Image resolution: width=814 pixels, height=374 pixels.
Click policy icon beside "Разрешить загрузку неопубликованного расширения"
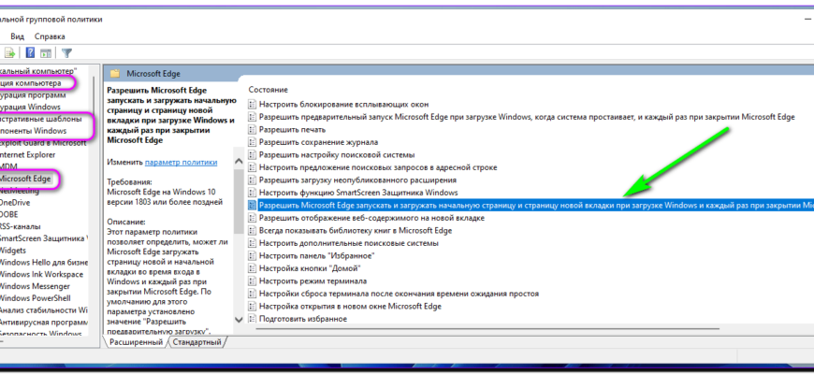pyautogui.click(x=253, y=180)
